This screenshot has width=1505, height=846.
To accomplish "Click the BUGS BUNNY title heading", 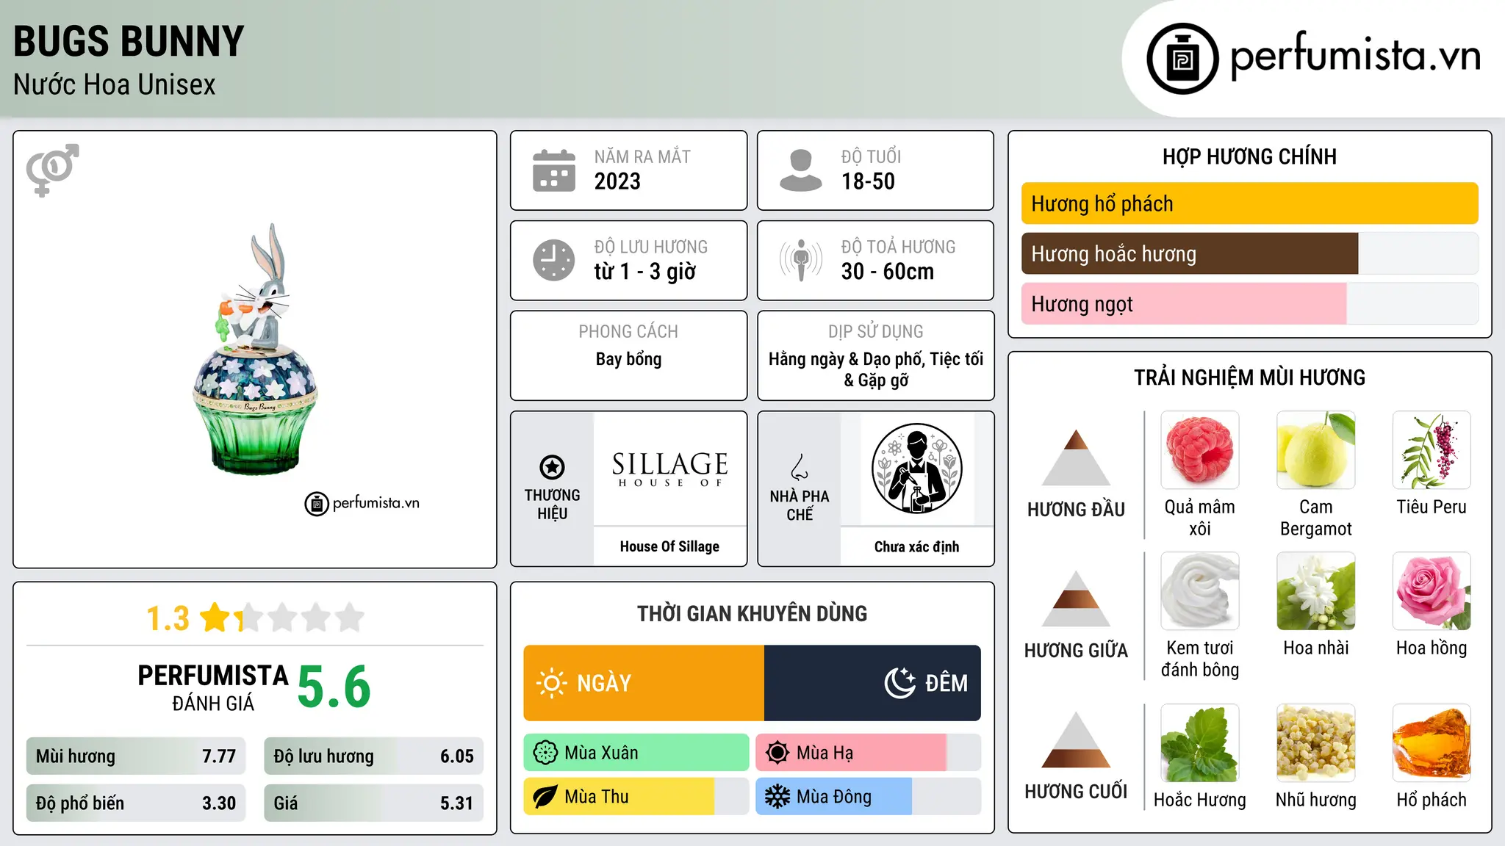I will pyautogui.click(x=129, y=41).
